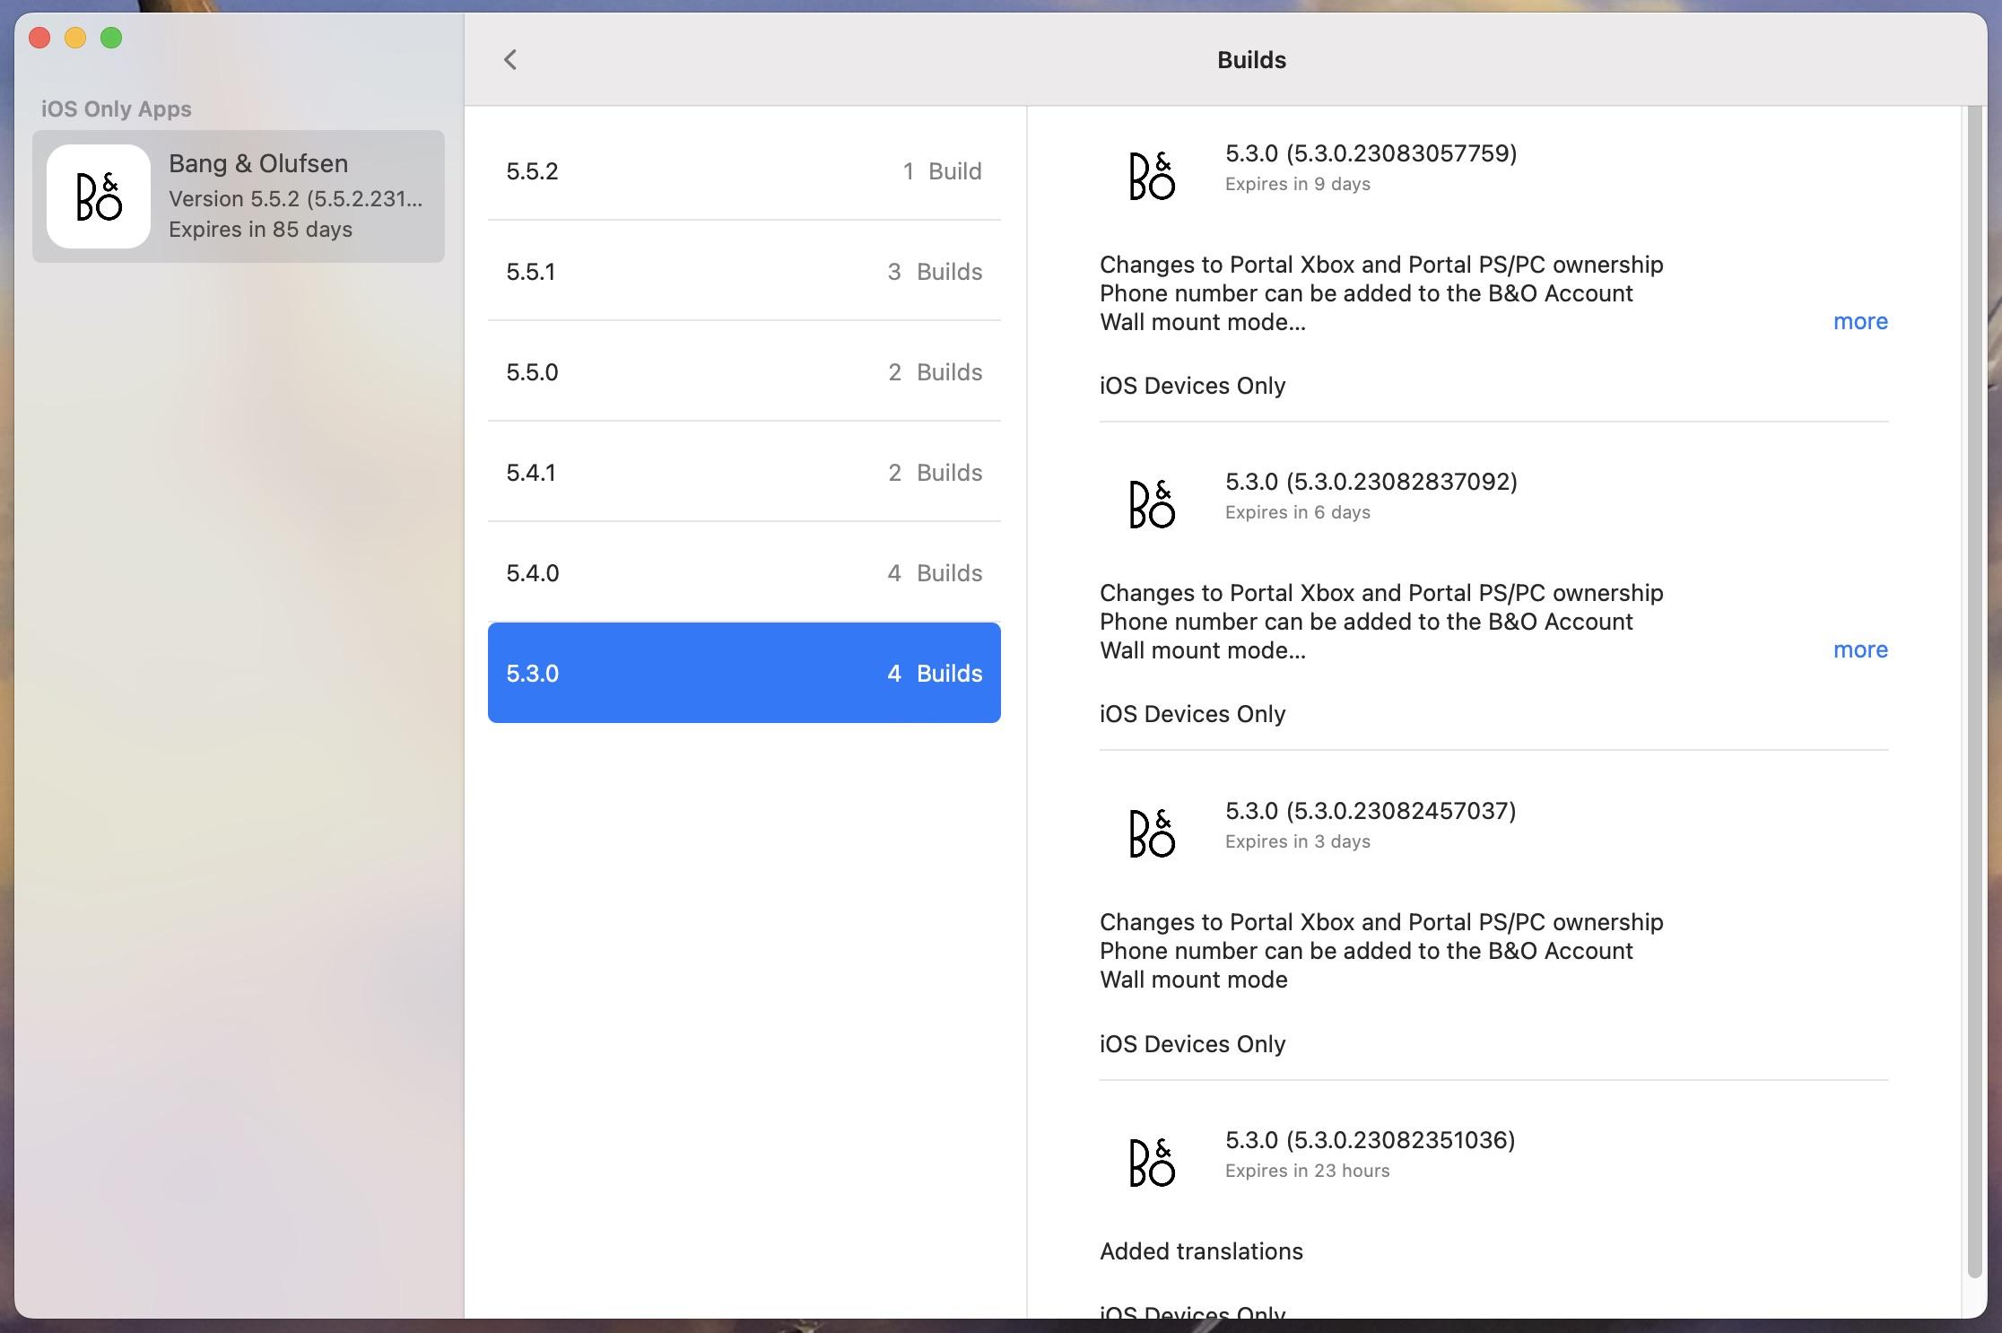Open B&O icon for build 5.3.0.23083057759
2002x1333 pixels.
point(1152,176)
